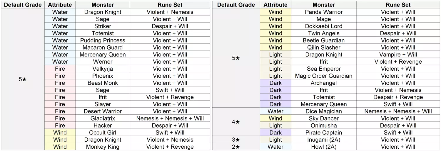Select the Macaron Guard cell
This screenshot has height=151, width=441.
[x=103, y=47]
